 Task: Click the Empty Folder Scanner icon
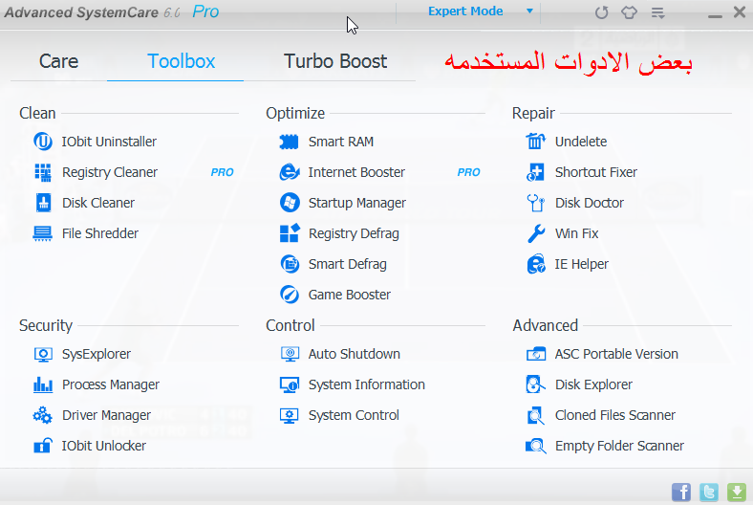tap(536, 446)
